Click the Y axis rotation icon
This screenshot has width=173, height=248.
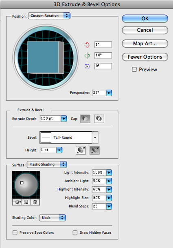coord(87,55)
